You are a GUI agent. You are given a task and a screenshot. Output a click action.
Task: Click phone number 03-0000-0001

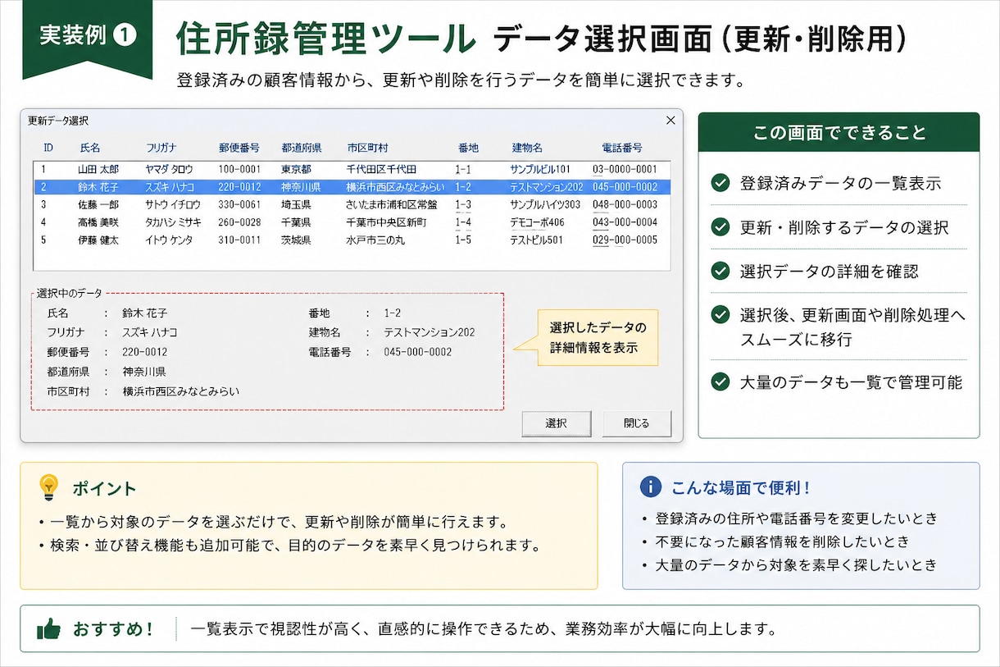(x=625, y=169)
